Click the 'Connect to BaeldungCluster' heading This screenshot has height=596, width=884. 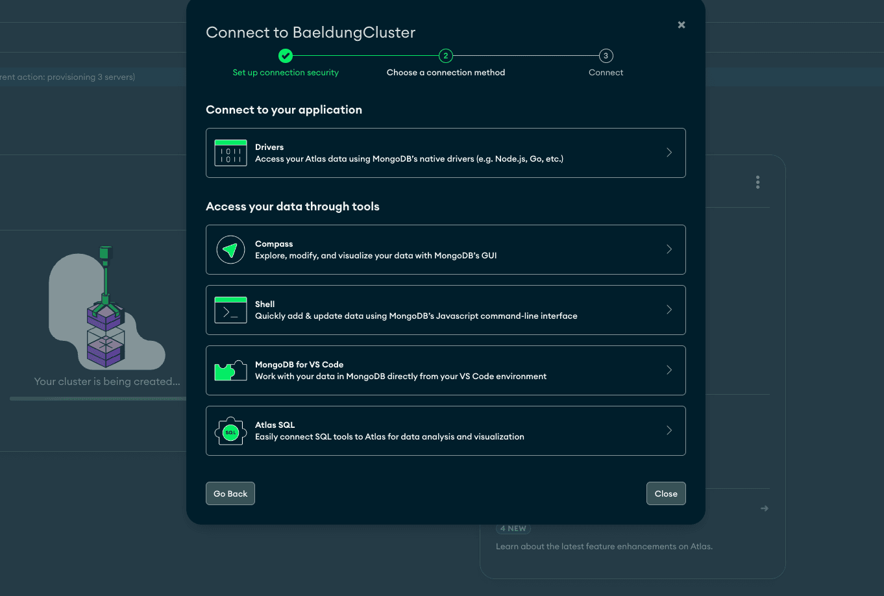coord(310,32)
